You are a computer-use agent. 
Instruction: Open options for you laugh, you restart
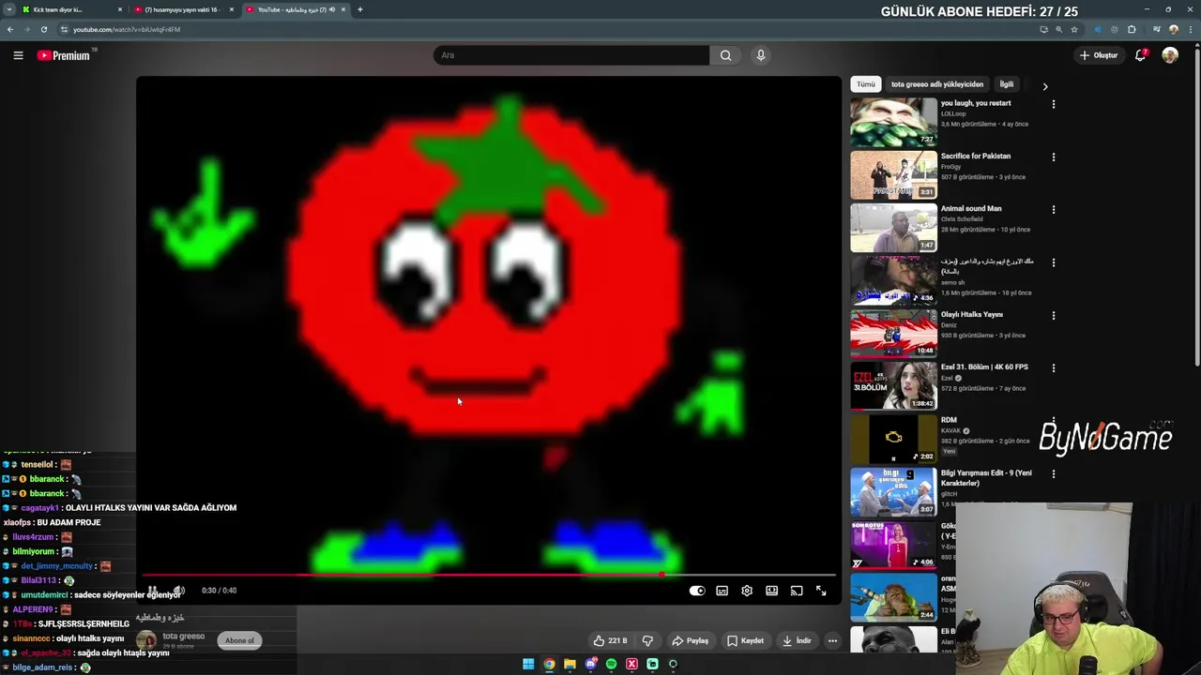tap(1053, 104)
